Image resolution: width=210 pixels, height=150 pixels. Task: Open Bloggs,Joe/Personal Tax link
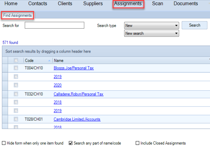(x=74, y=68)
